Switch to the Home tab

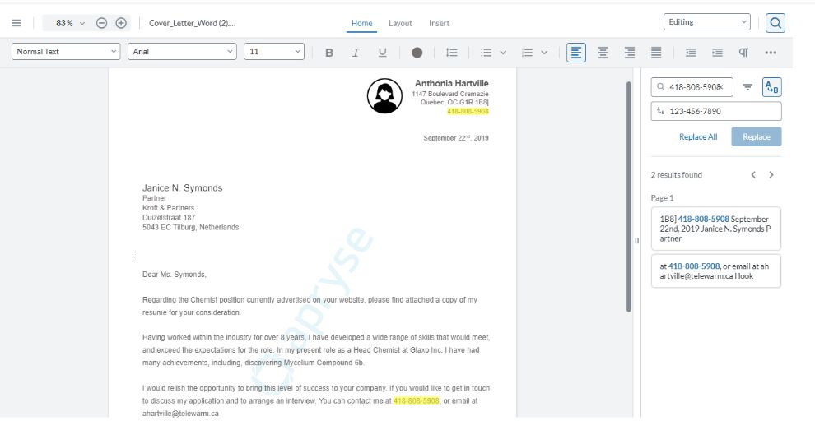pyautogui.click(x=361, y=23)
